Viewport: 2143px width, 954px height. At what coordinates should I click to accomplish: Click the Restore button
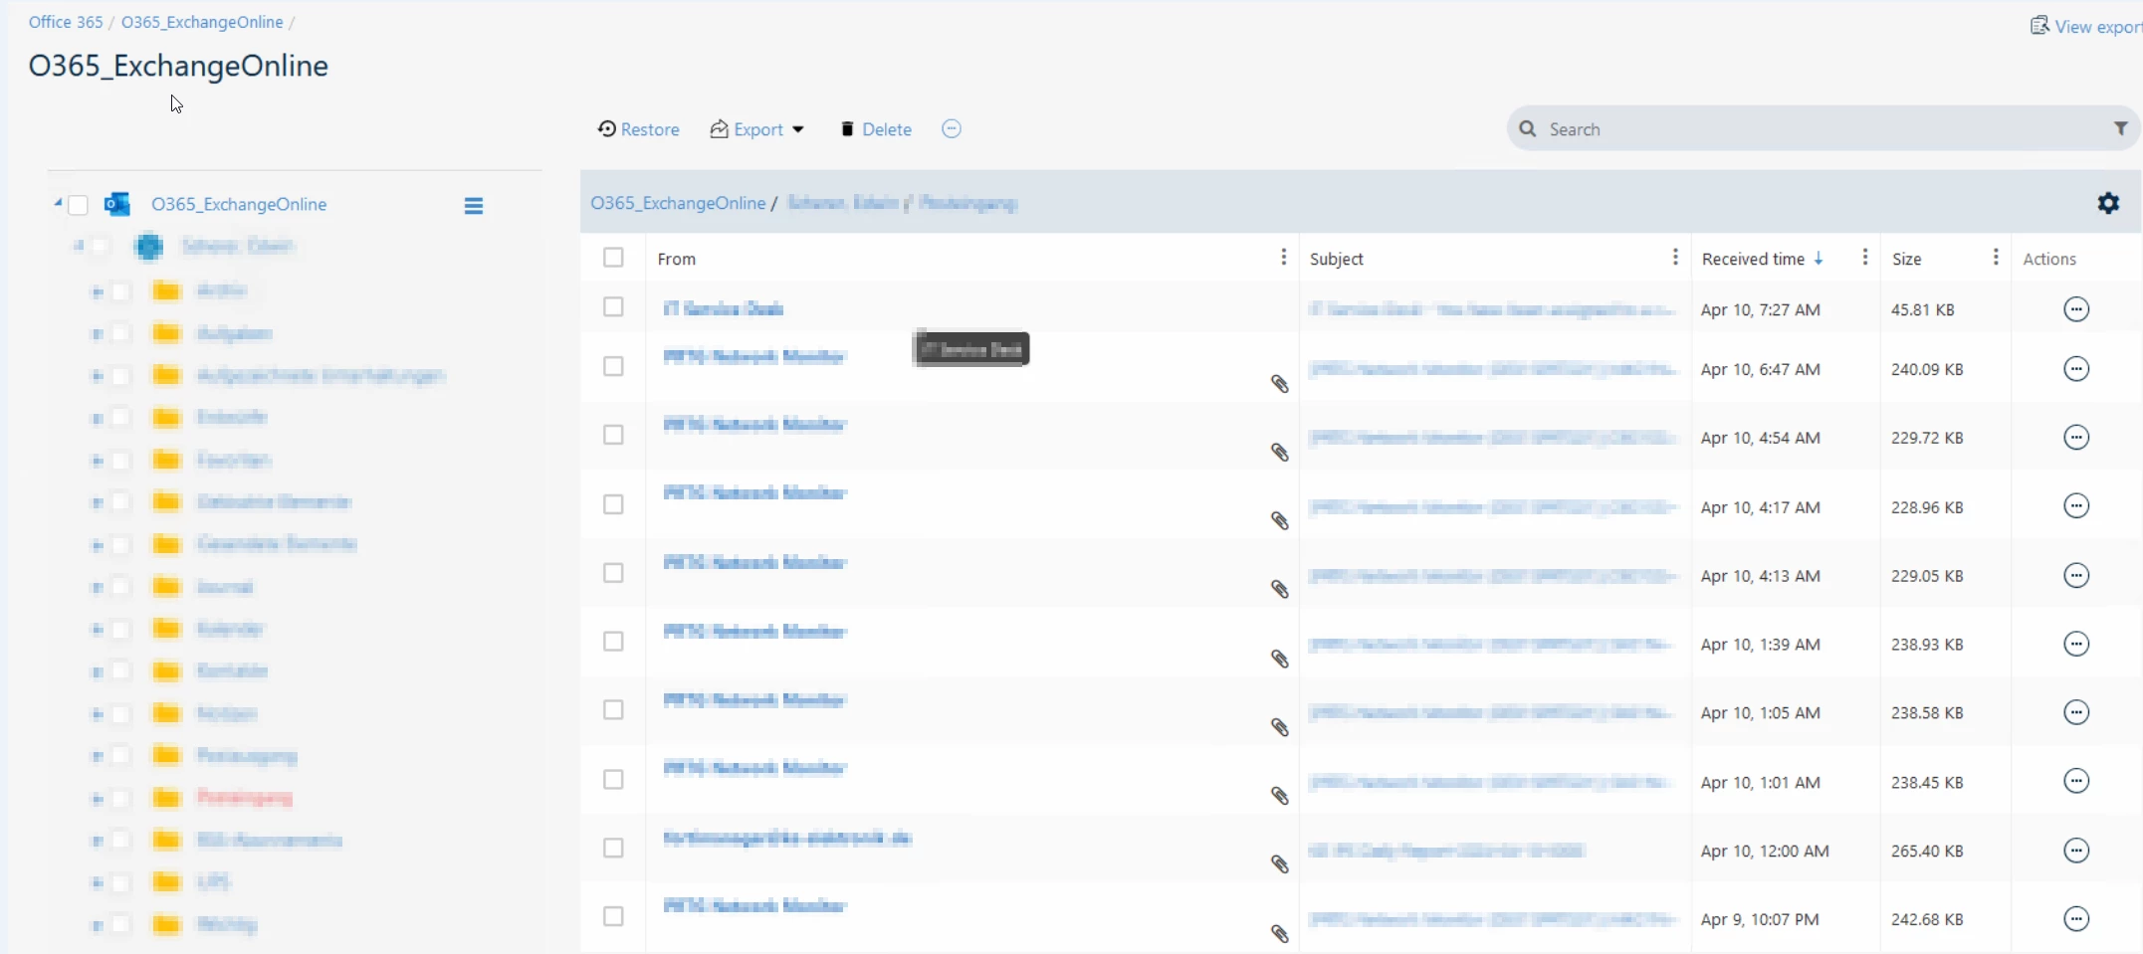point(638,128)
